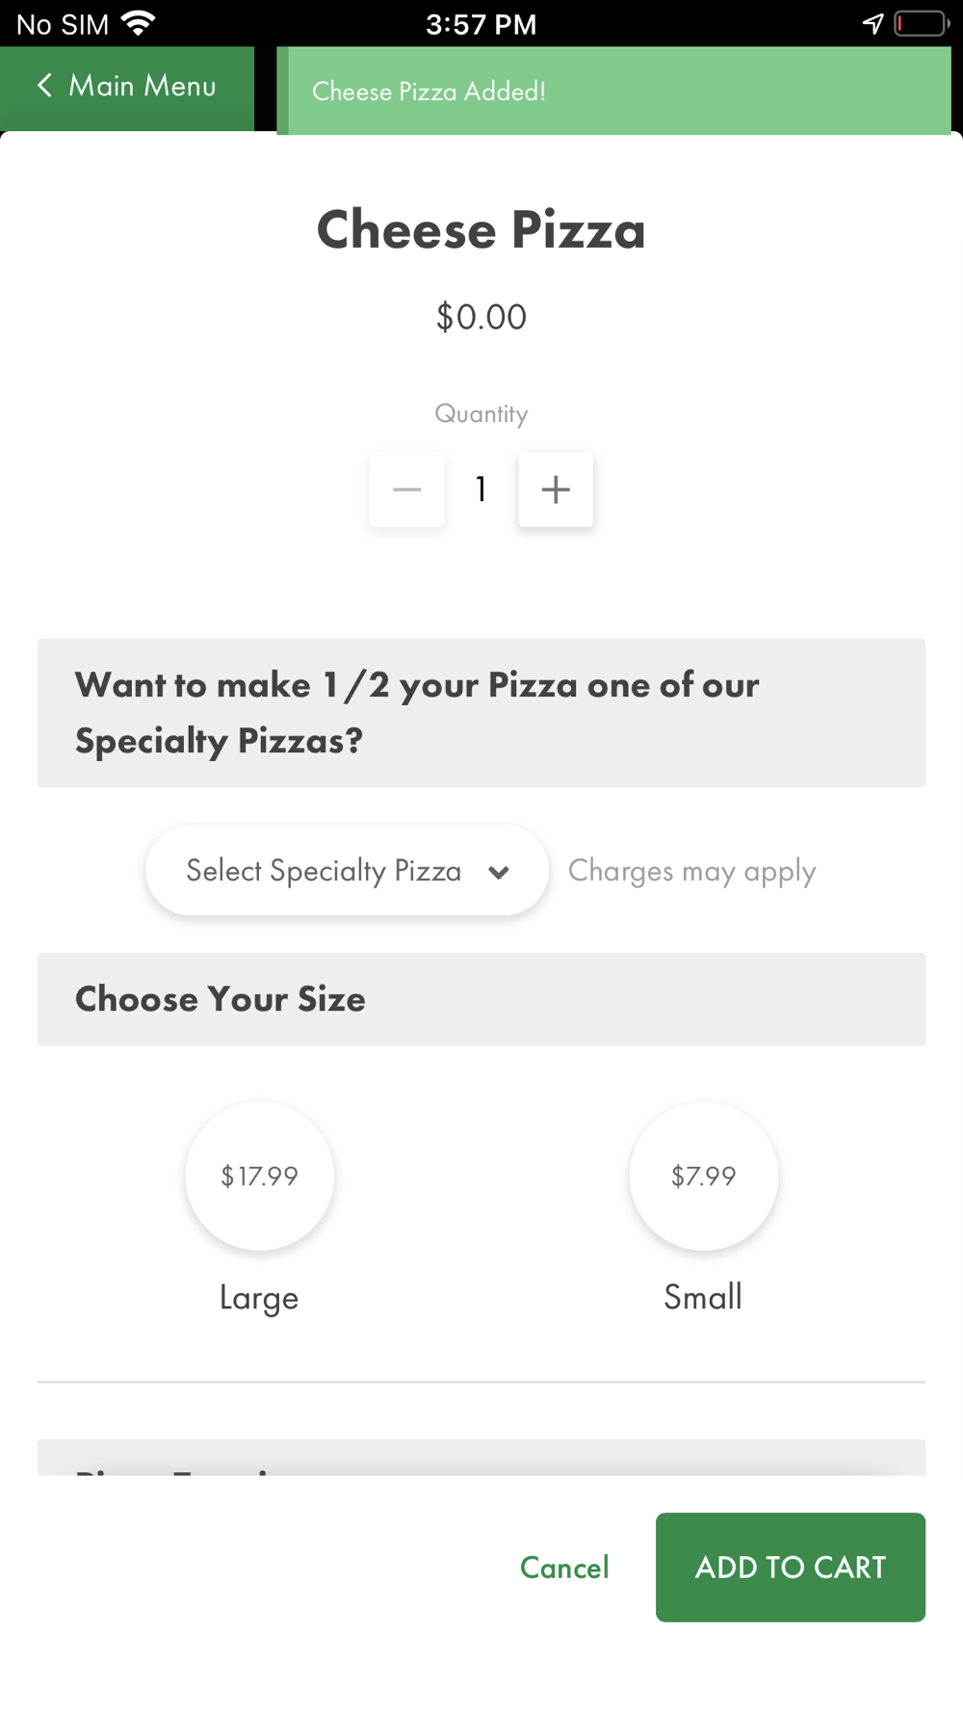Choose the Small size label
The height and width of the screenshot is (1713, 963).
point(703,1297)
